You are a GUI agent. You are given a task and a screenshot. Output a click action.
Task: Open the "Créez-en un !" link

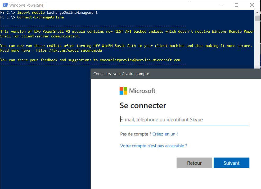point(165,134)
